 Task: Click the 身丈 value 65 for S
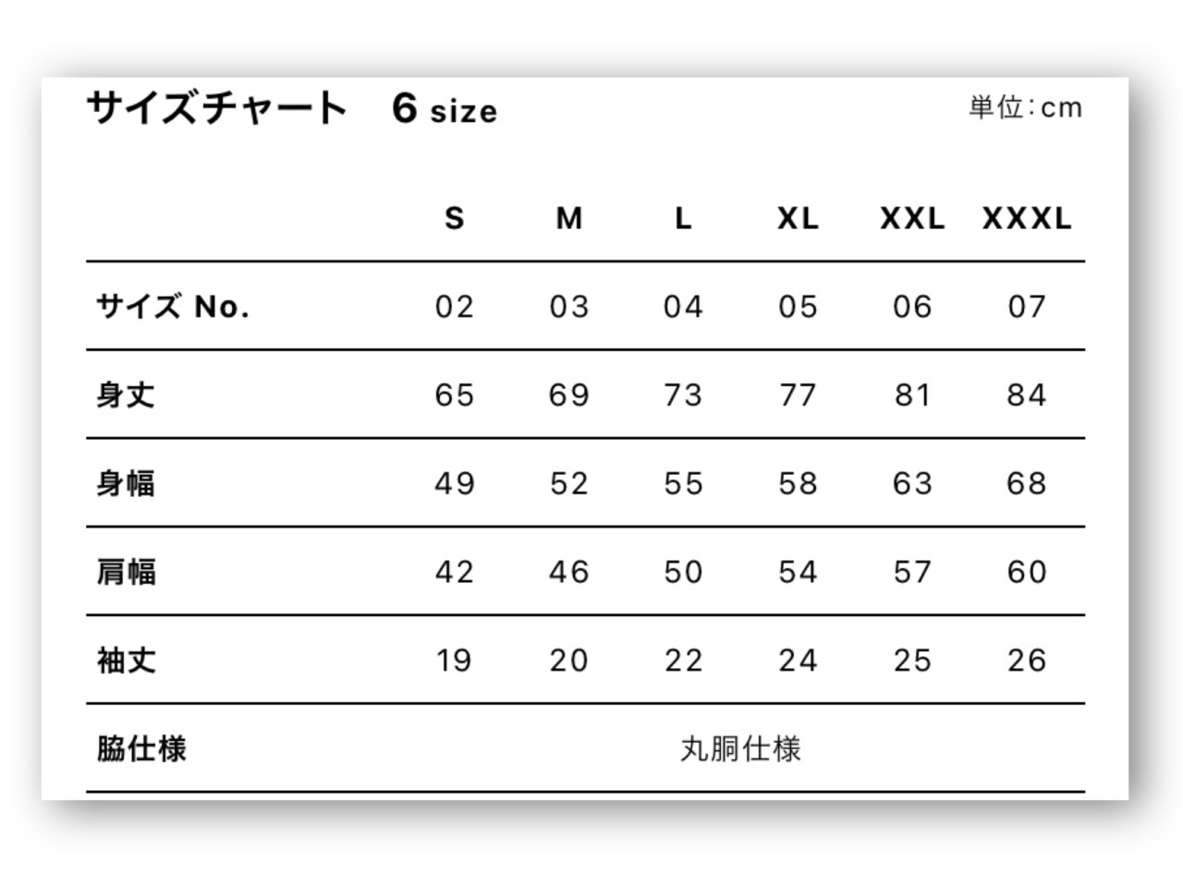[x=454, y=395]
